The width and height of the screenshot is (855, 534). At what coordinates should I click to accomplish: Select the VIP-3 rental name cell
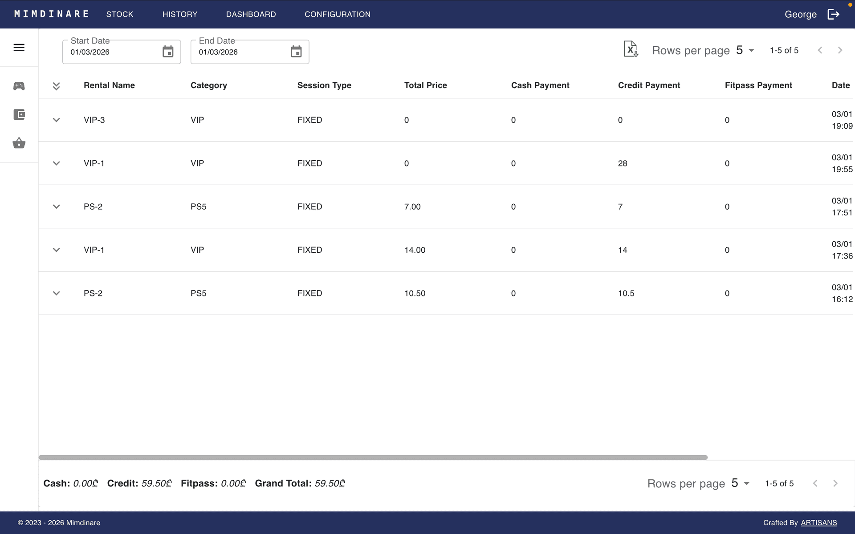coord(94,120)
